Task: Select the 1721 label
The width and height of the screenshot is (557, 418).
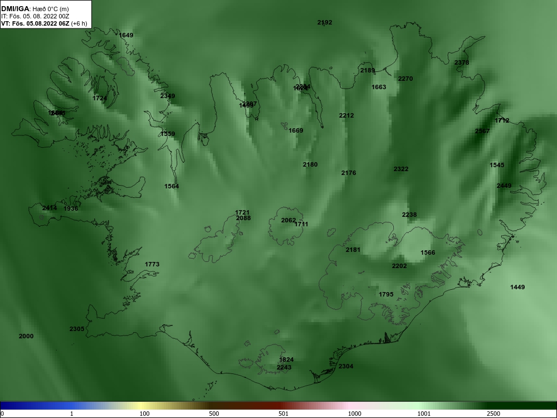Action: click(x=242, y=212)
